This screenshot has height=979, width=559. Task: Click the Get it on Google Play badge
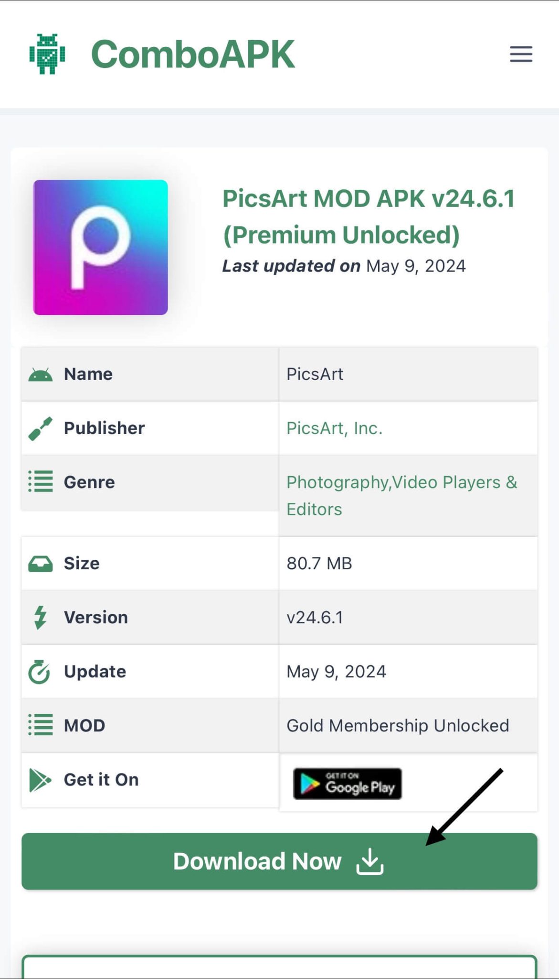pos(347,783)
